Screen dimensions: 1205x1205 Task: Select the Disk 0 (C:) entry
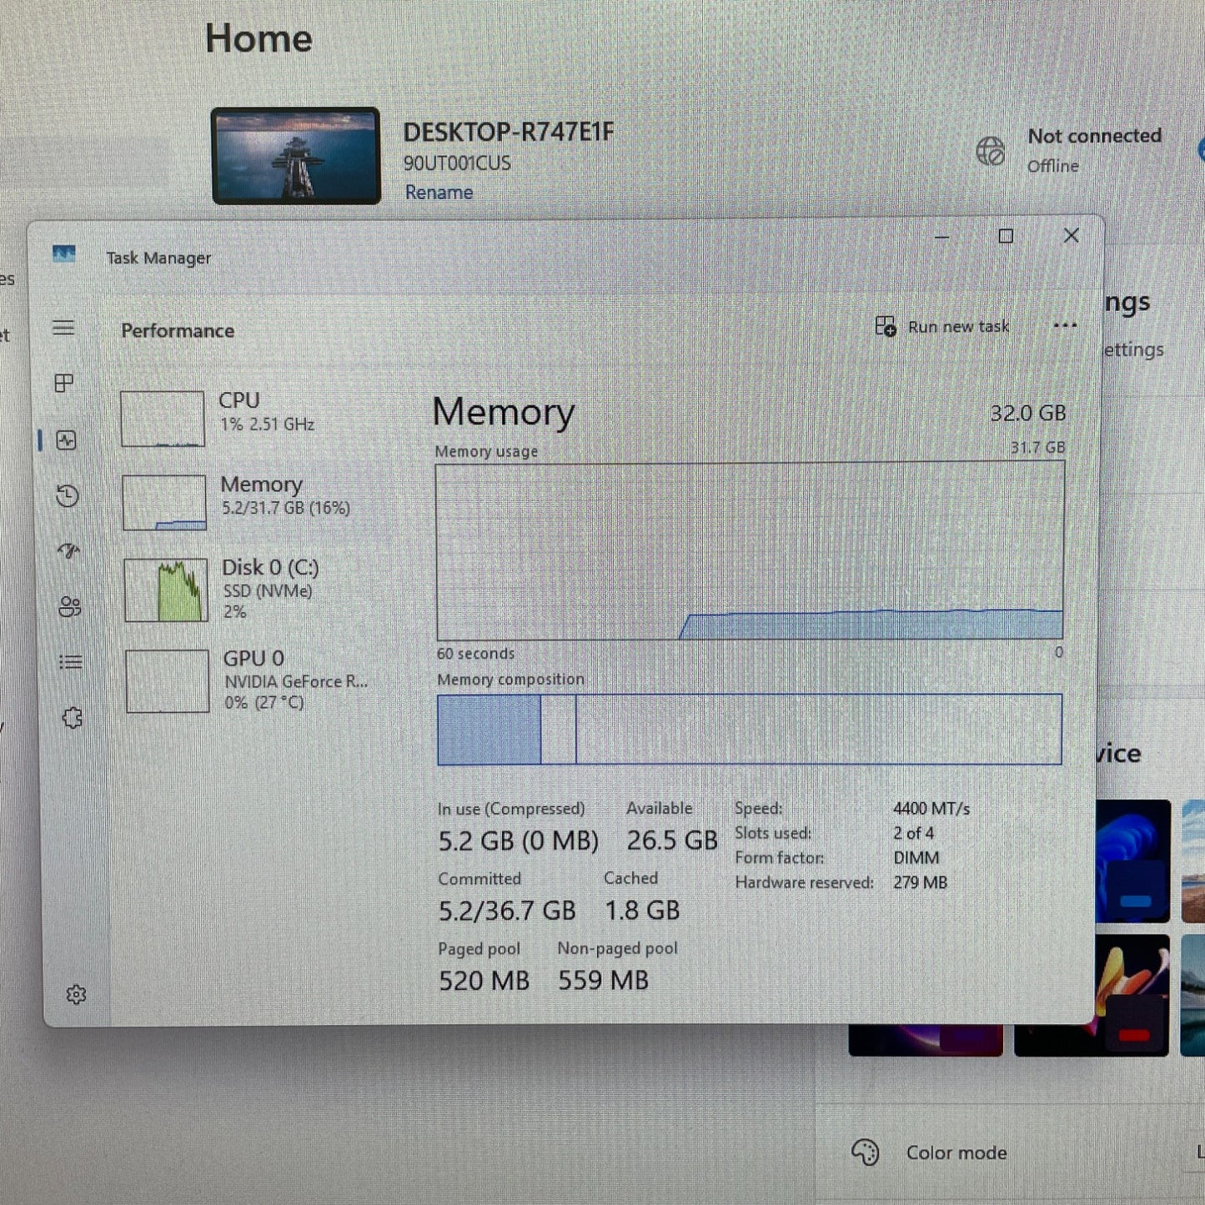coord(250,590)
